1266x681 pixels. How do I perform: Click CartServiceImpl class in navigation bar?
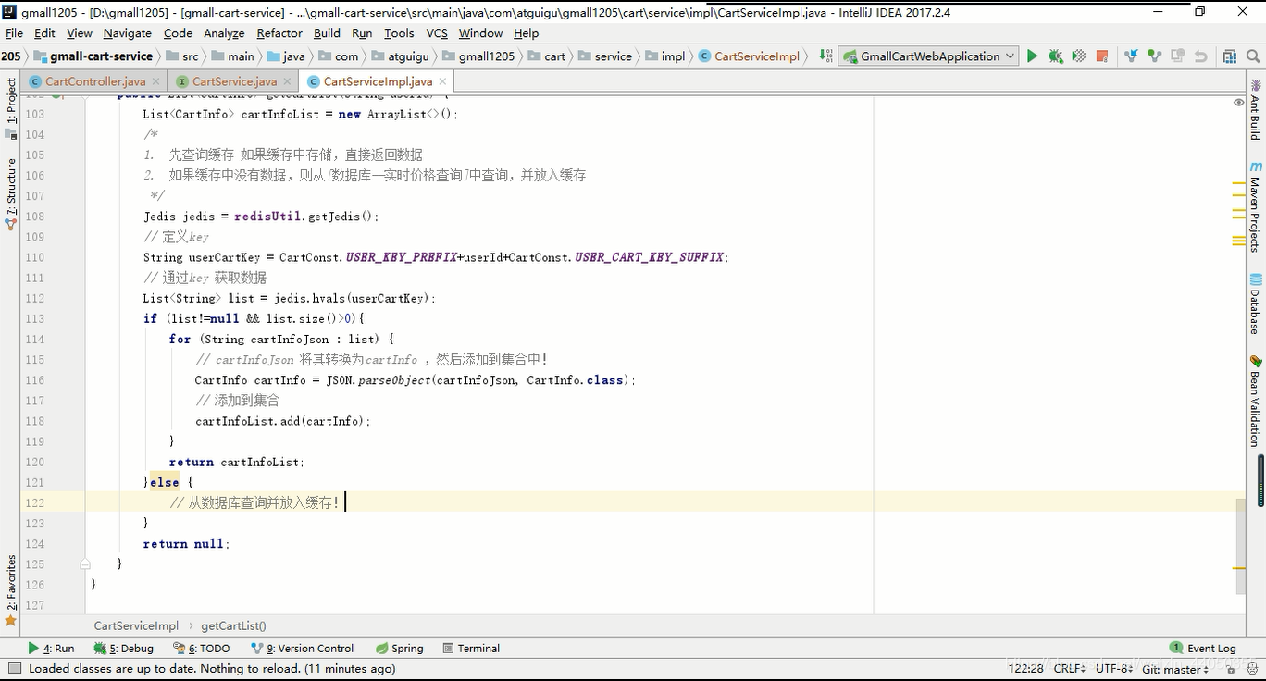(x=749, y=56)
